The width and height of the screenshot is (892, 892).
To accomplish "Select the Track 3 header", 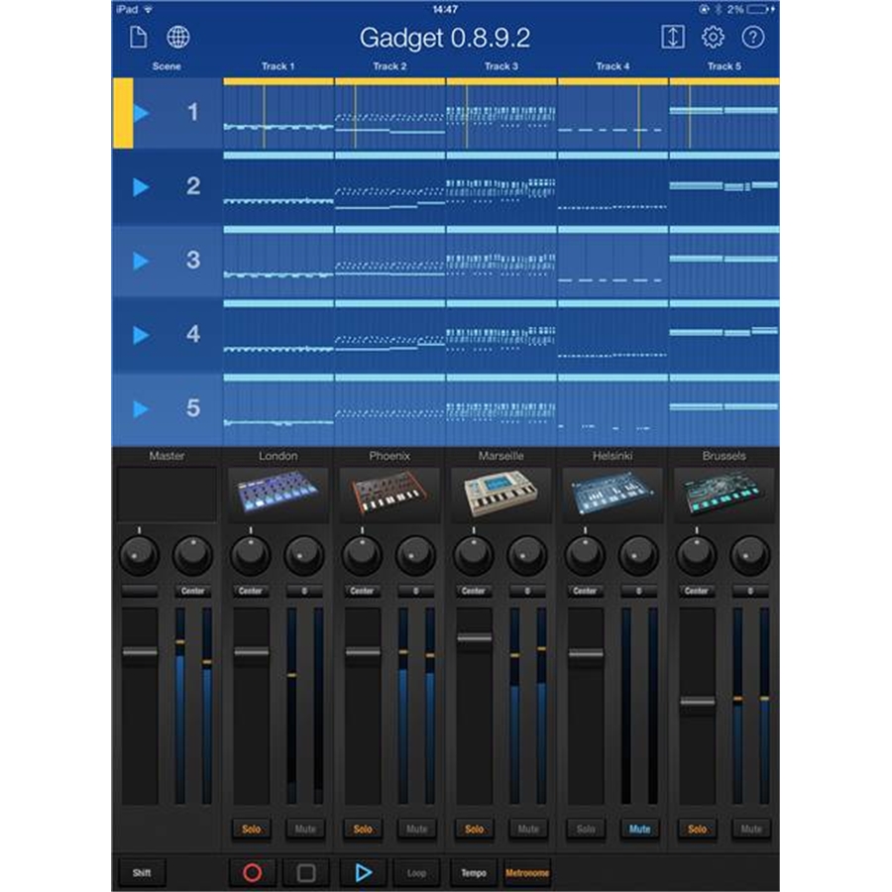I will [502, 66].
